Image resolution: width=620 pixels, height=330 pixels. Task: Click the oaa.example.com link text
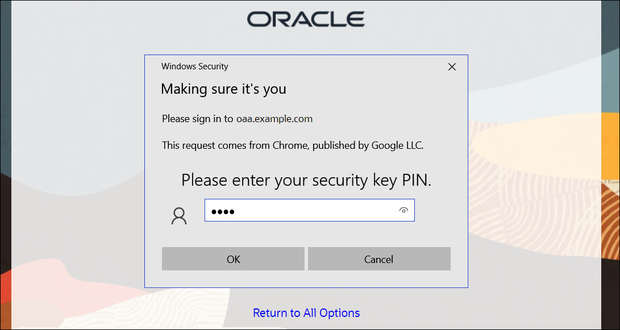tap(274, 119)
